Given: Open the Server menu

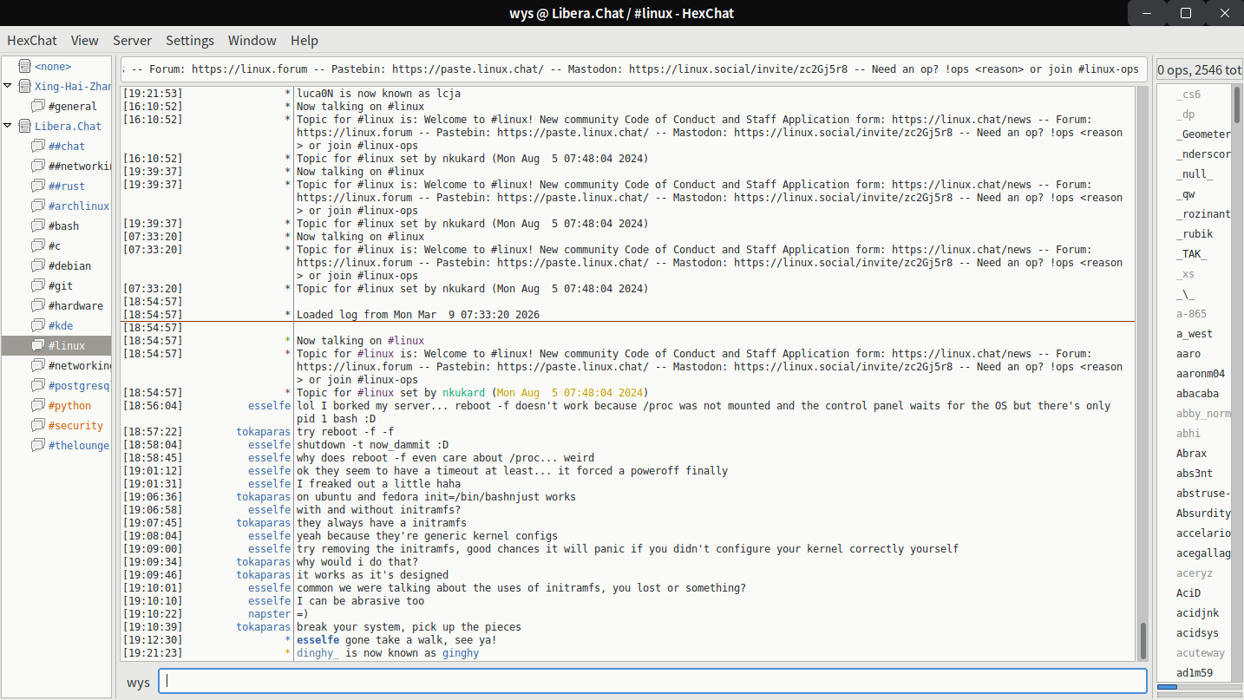Looking at the screenshot, I should pyautogui.click(x=132, y=41).
